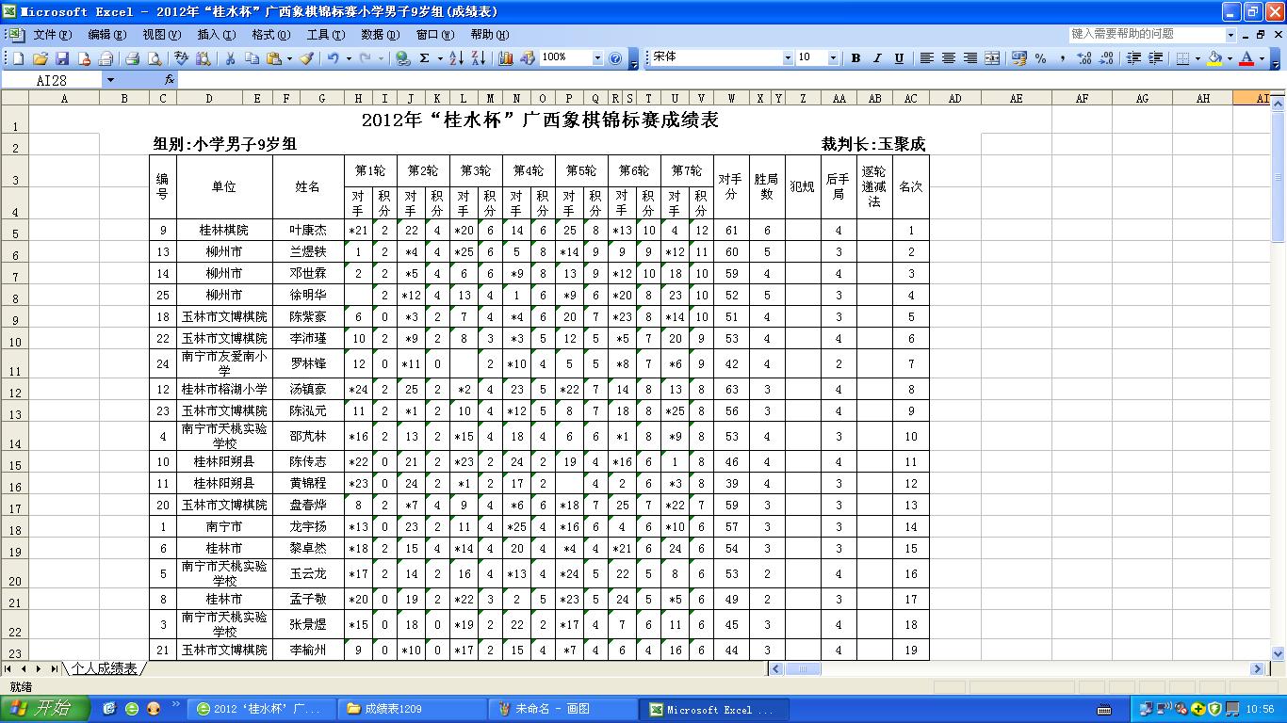The width and height of the screenshot is (1287, 723).
Task: Switch to 未命名 - 画图 Paint window
Action: 562,709
